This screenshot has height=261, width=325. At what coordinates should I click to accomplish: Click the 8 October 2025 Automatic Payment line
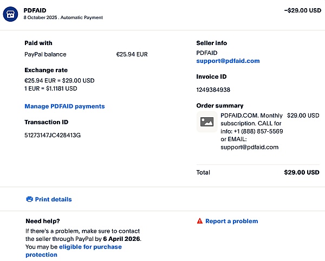(x=63, y=18)
